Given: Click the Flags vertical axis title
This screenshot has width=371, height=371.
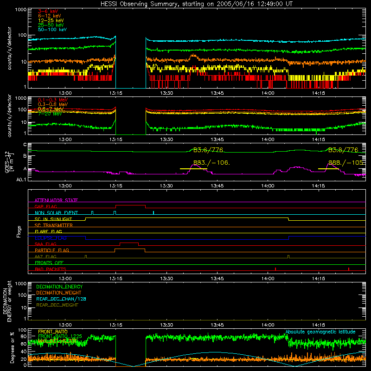Looking at the screenshot, I should [x=19, y=231].
